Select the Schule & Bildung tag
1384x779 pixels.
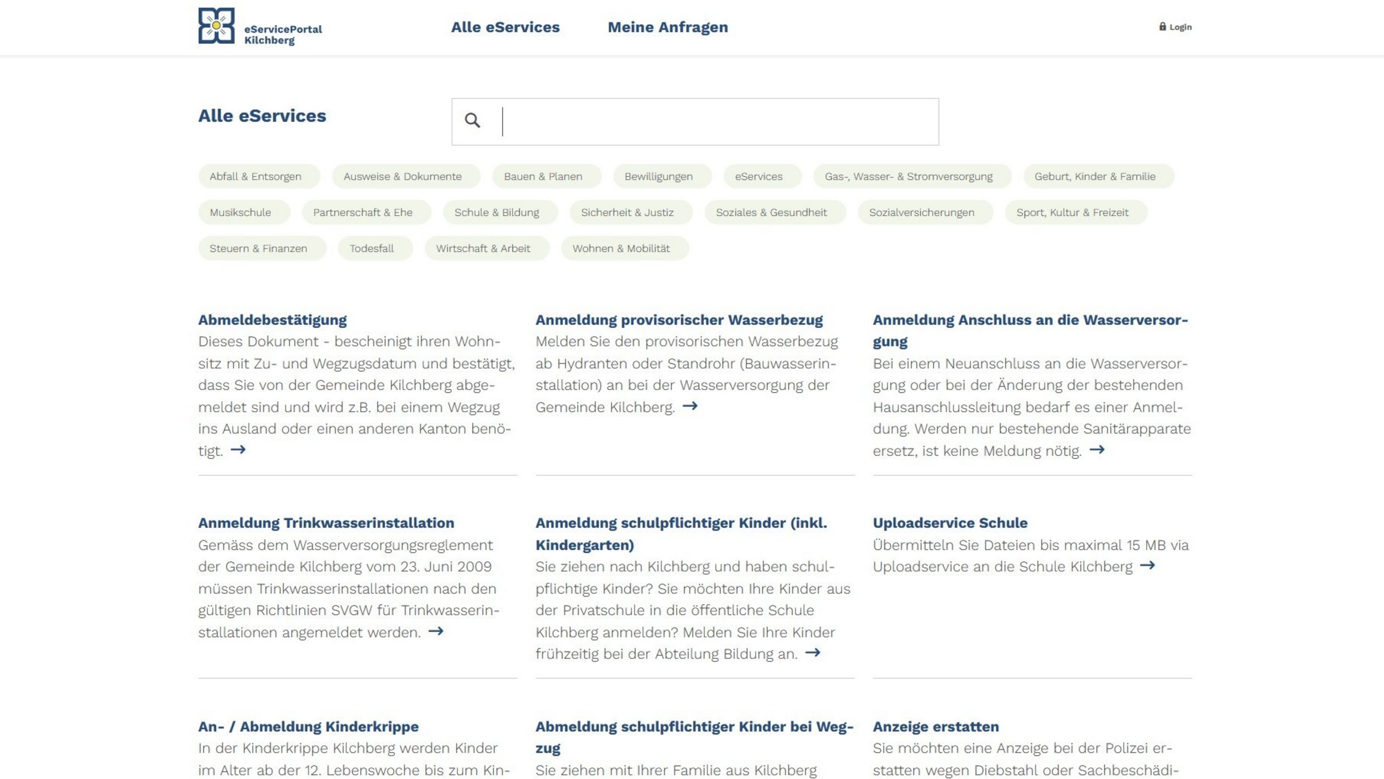click(500, 212)
